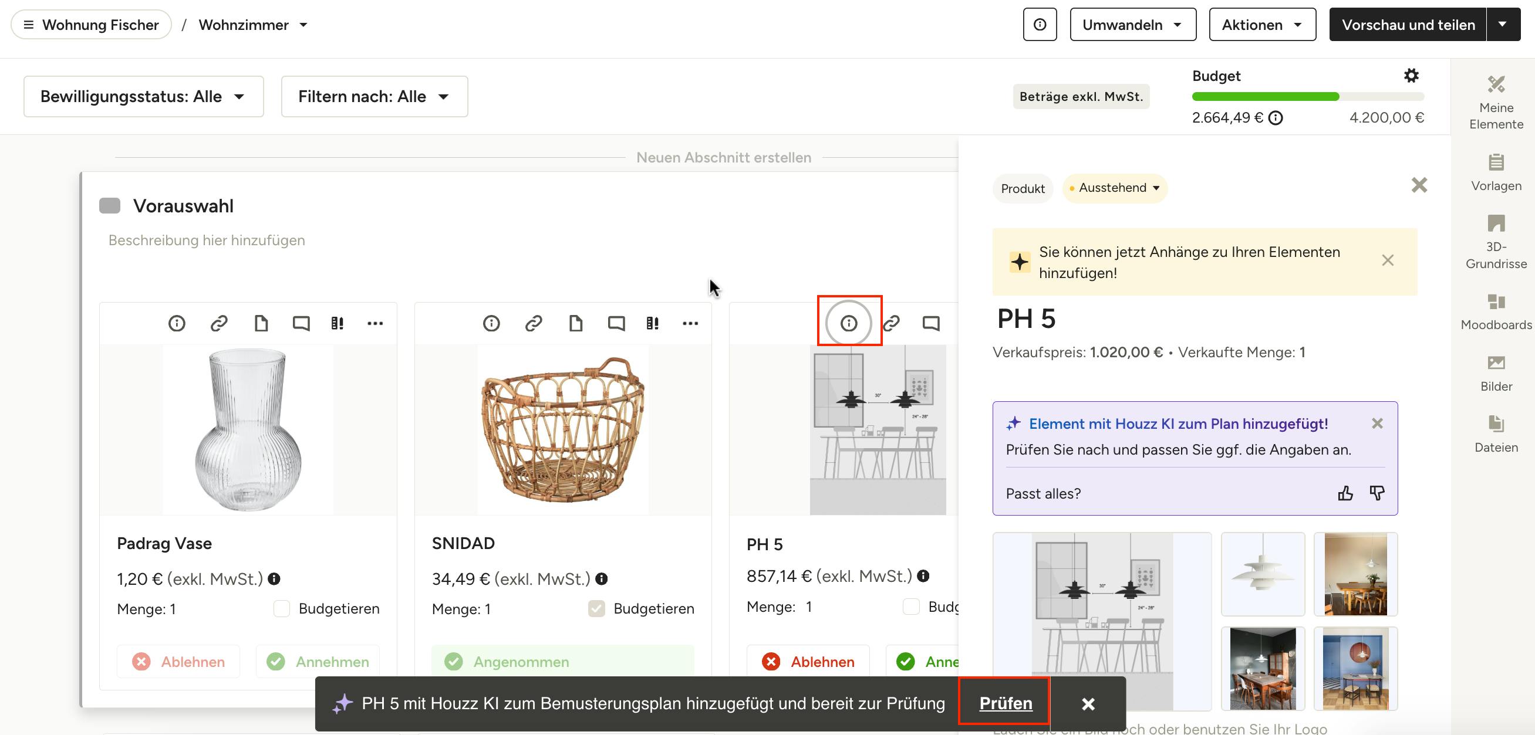Screen dimensions: 1535x735
Task: Open Bilder sidebar panel
Action: pos(1496,374)
